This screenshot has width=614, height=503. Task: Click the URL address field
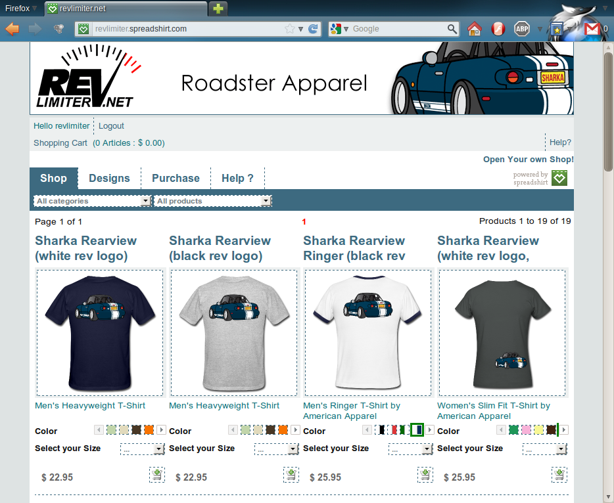point(188,29)
